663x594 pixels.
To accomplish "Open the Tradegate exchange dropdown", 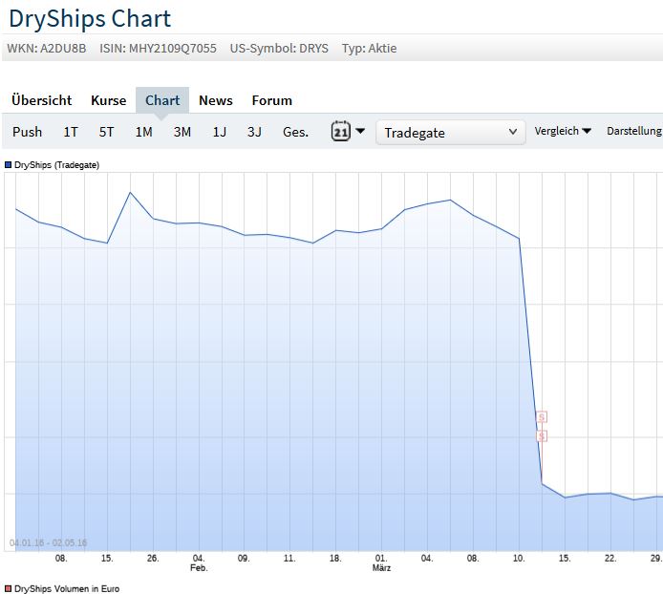I will 451,133.
